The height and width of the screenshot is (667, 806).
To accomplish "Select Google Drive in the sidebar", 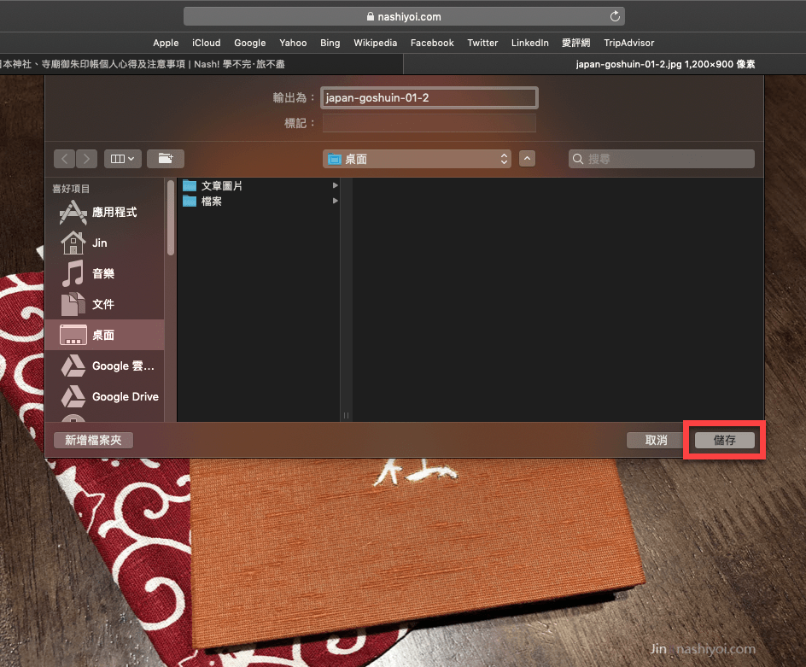I will [105, 396].
